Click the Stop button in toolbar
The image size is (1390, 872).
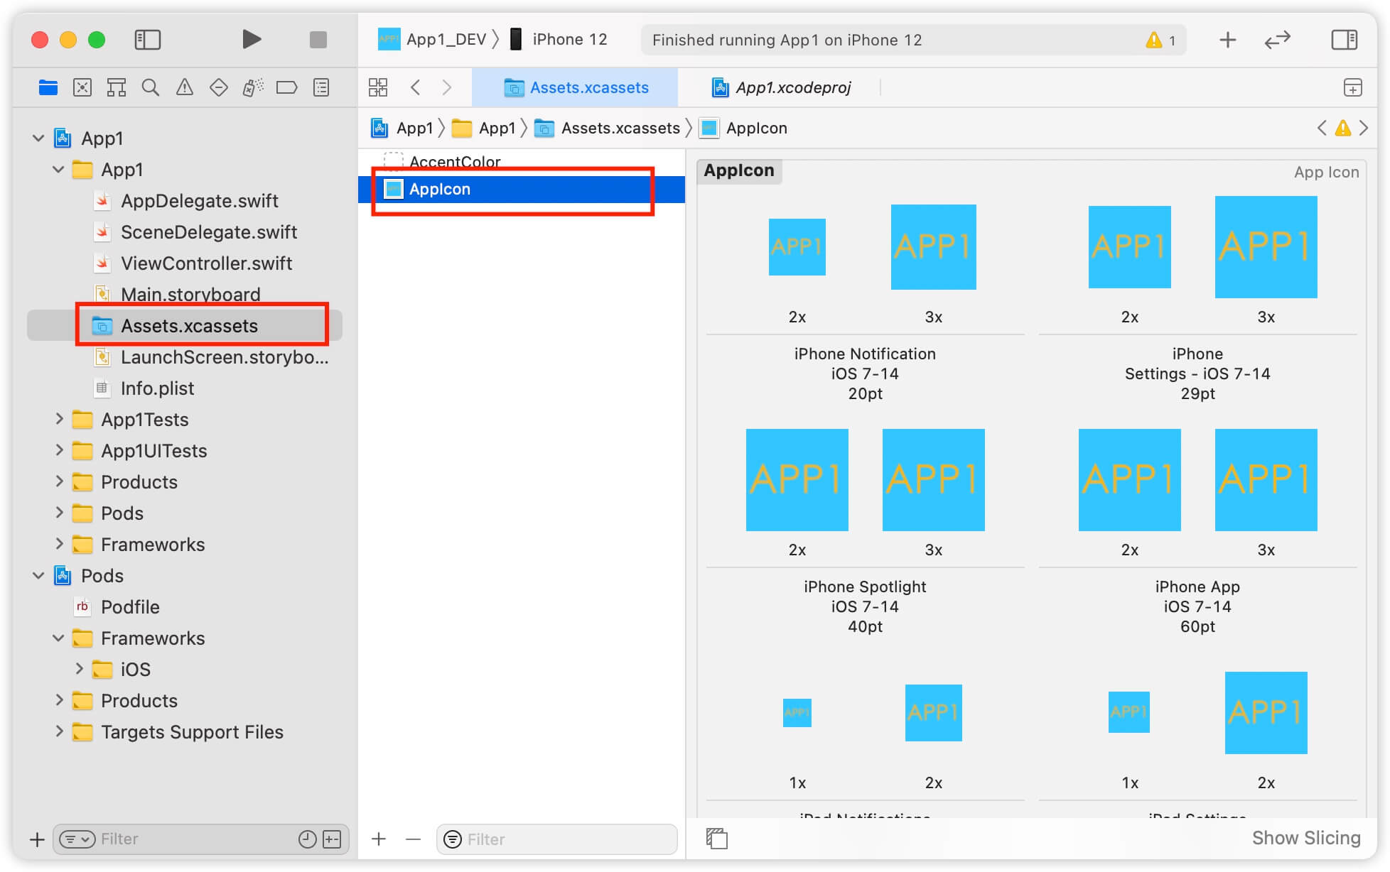318,40
